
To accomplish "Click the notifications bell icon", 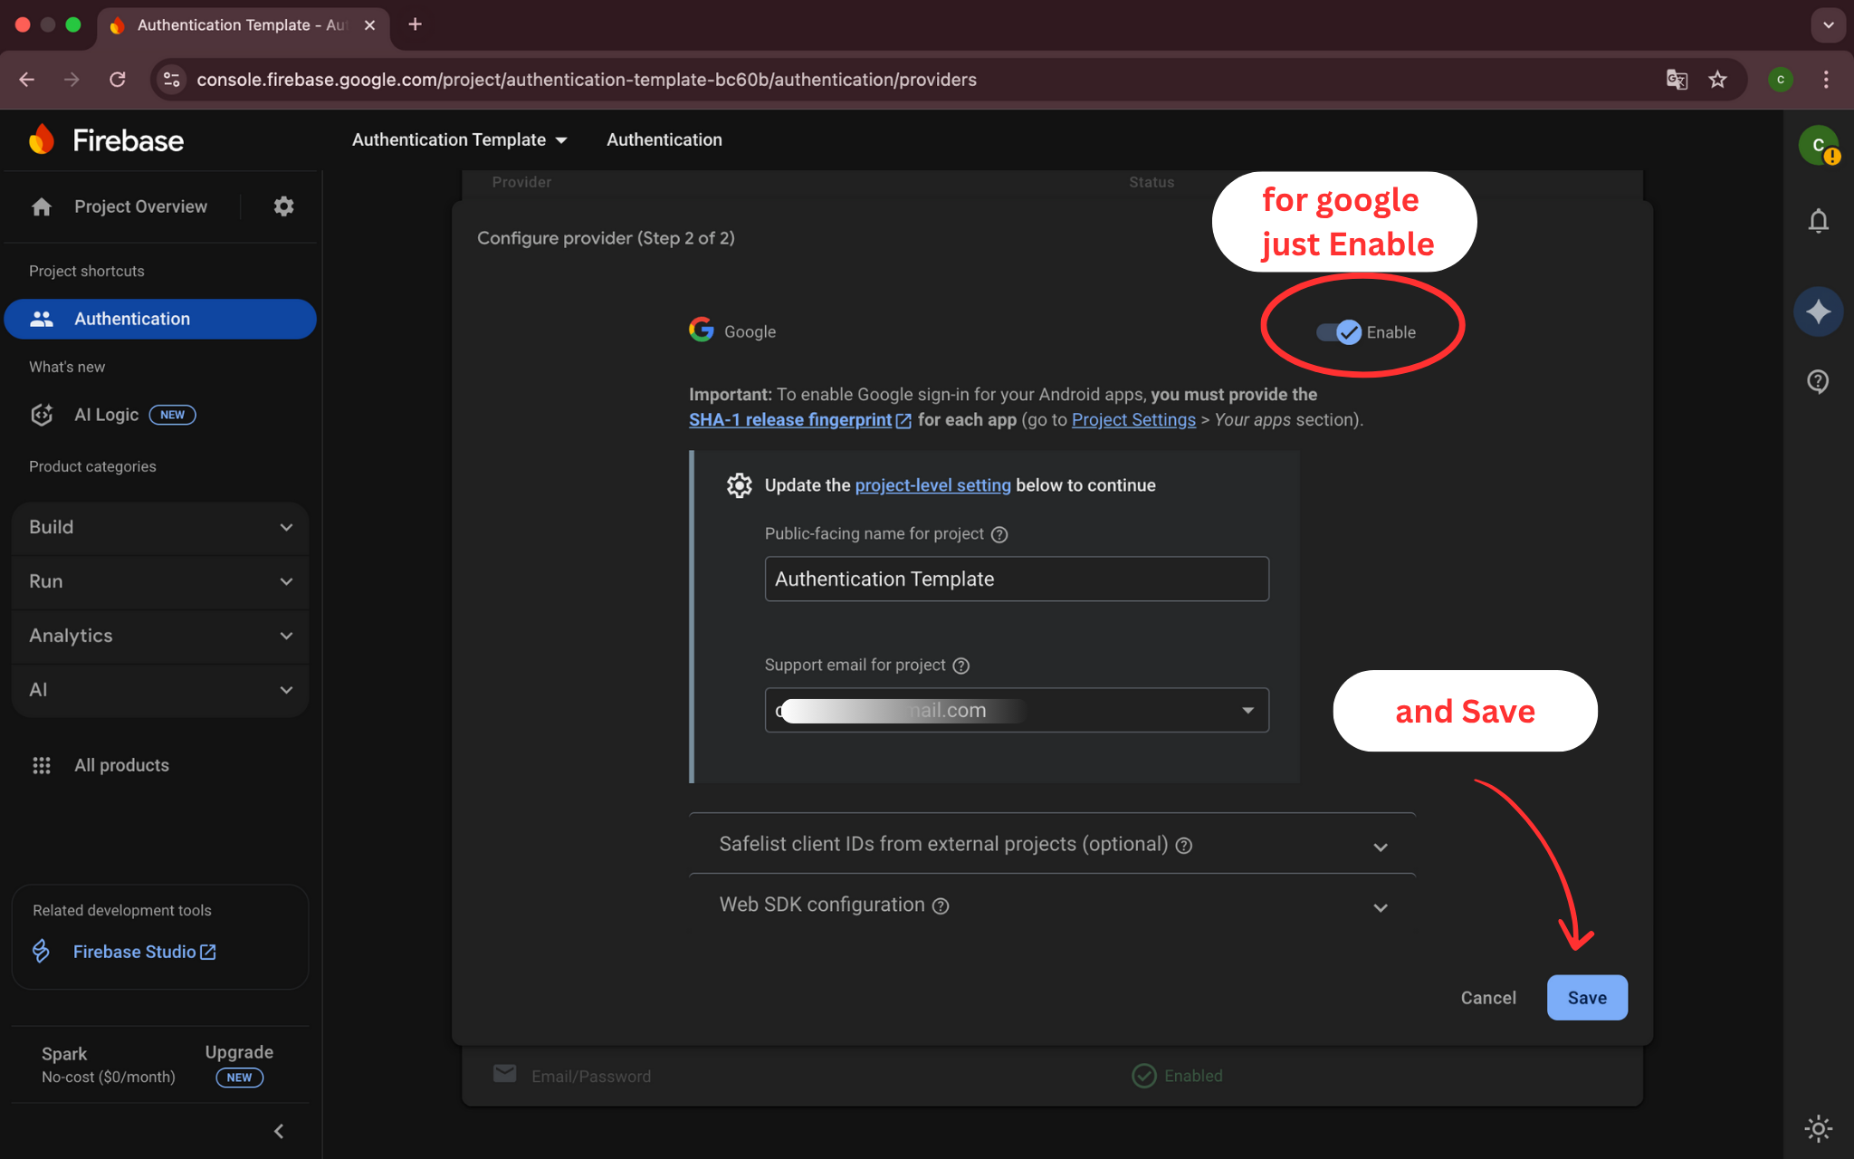I will (1818, 221).
